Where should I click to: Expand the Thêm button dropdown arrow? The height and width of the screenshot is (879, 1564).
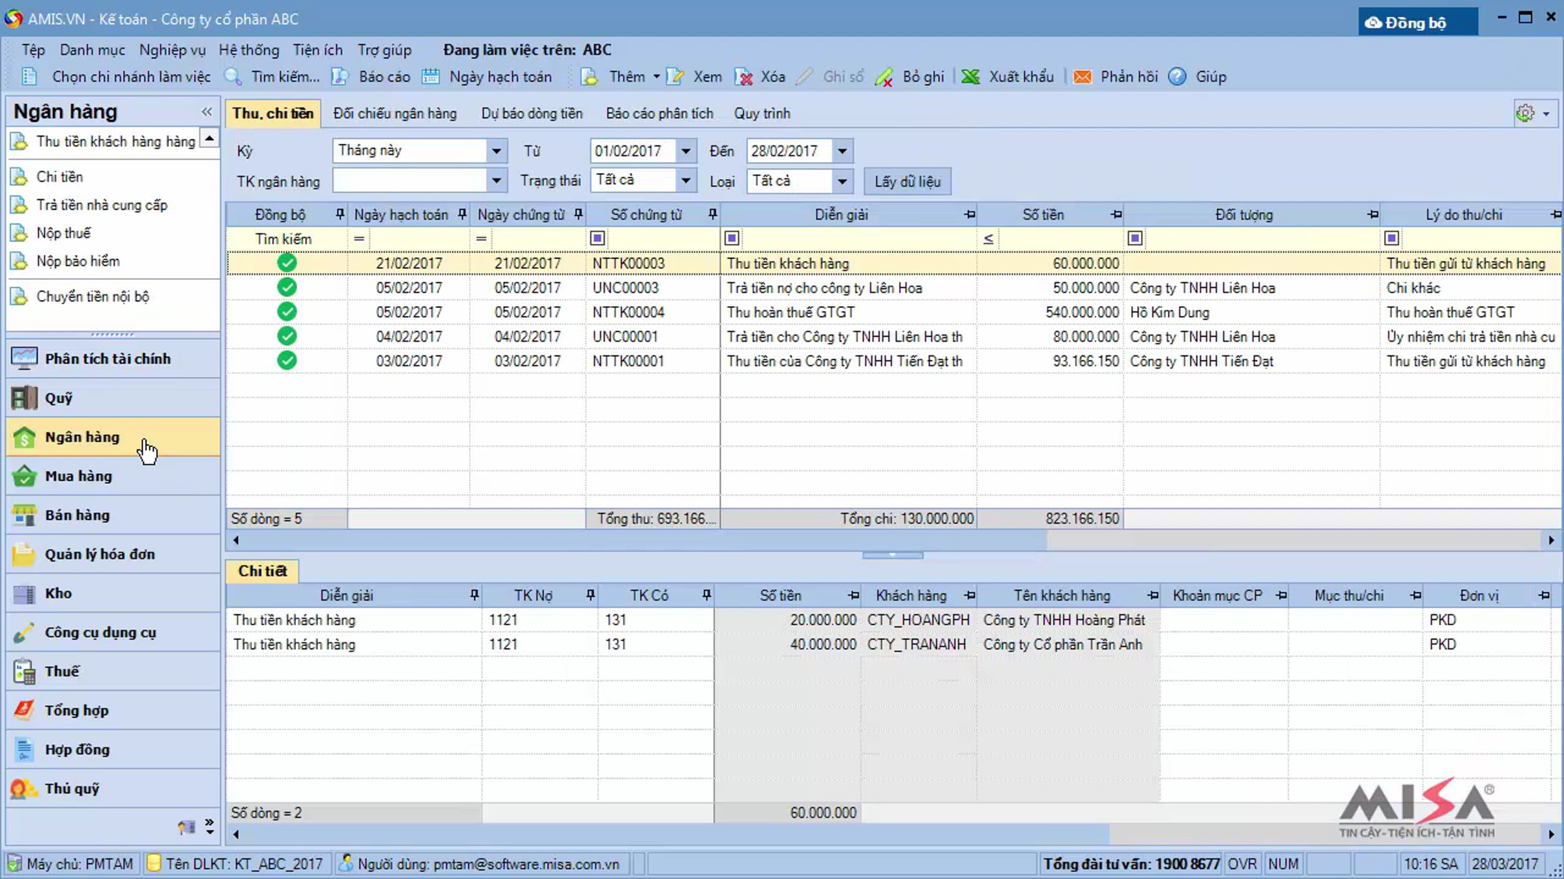click(656, 77)
